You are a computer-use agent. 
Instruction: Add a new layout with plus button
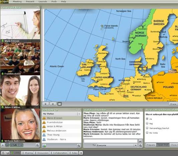point(81,153)
